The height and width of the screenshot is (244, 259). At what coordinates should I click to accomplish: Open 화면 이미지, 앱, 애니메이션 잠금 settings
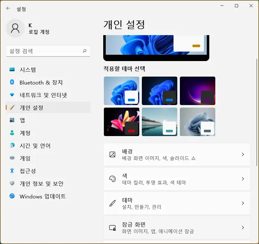click(x=177, y=228)
